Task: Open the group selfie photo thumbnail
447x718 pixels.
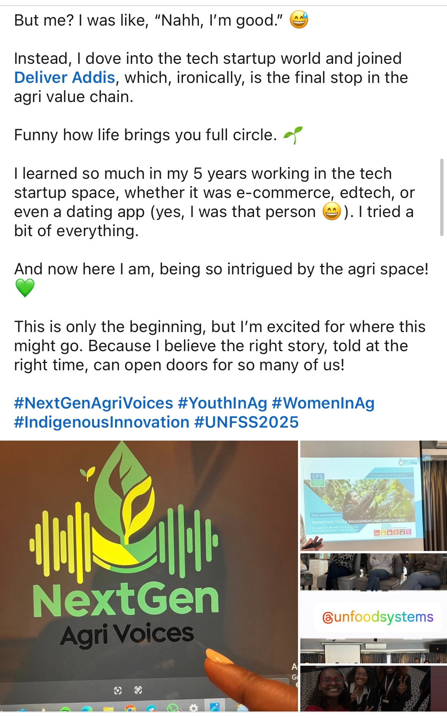Action: click(373, 688)
